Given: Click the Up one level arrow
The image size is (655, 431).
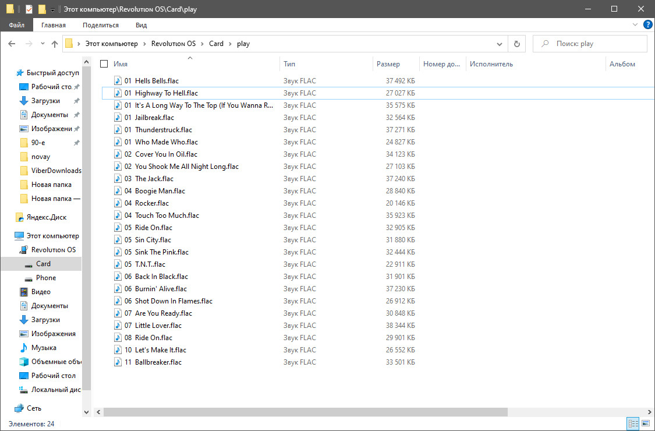Looking at the screenshot, I should point(55,44).
